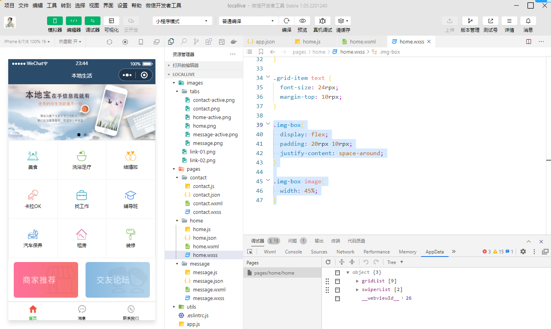551x329 pixels.
Task: Open the 界面 menu
Action: pos(108,5)
